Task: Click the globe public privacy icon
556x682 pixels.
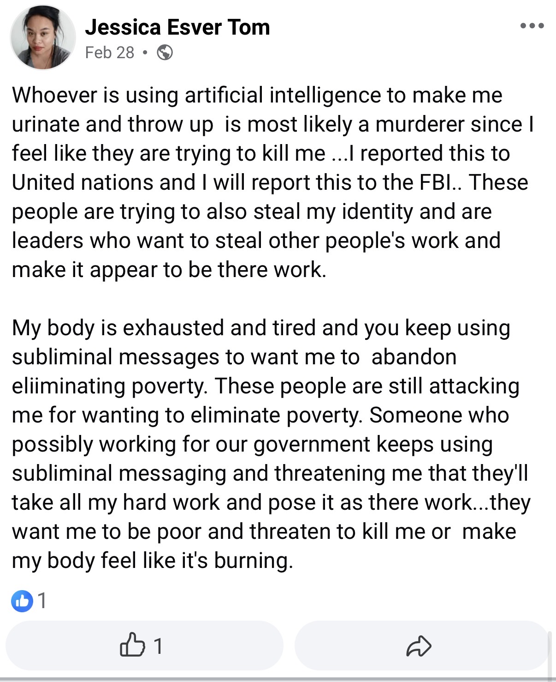Action: [165, 53]
